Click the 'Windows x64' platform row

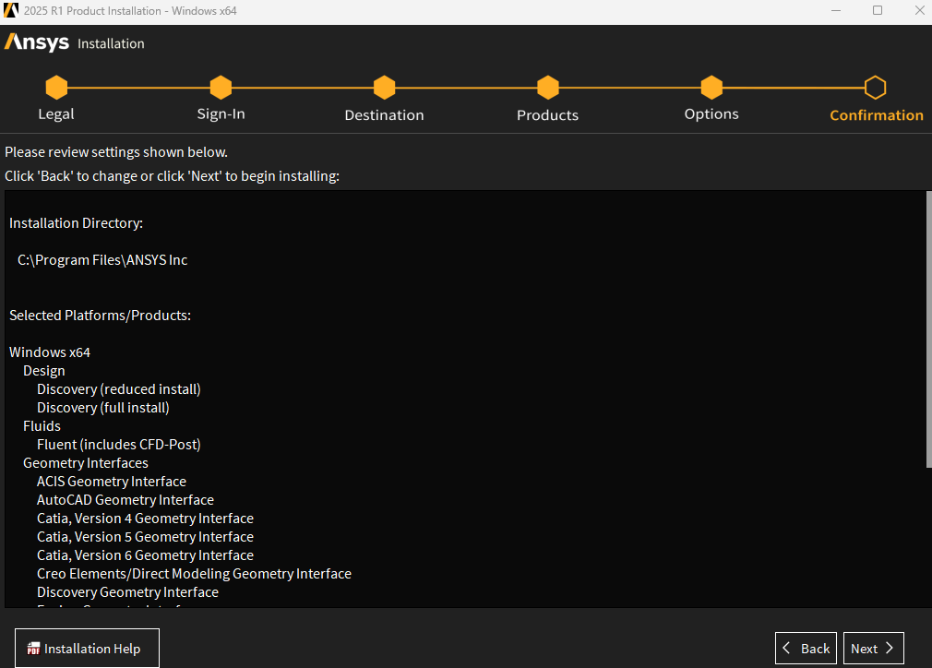tap(50, 352)
